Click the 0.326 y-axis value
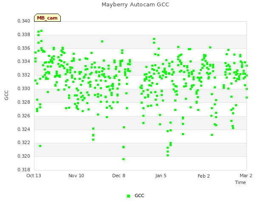Image resolution: width=272 pixels, height=204 pixels. (x=24, y=116)
